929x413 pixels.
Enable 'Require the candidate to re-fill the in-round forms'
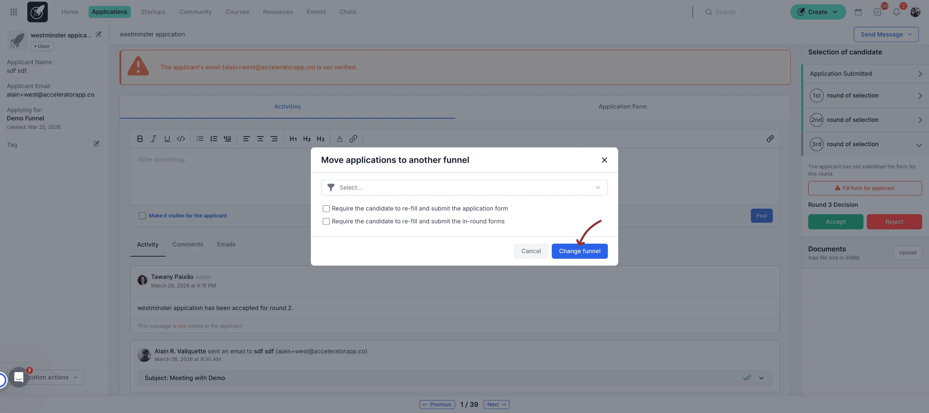tap(326, 221)
